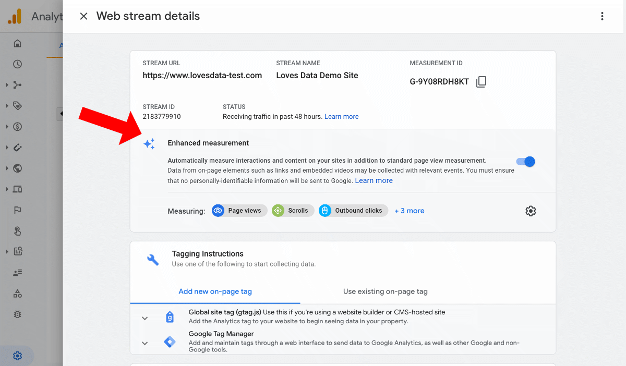Select the Add new on-page tag tab

[215, 291]
